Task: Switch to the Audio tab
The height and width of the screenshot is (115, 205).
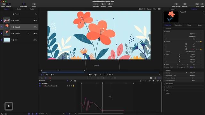Action: coord(32,9)
